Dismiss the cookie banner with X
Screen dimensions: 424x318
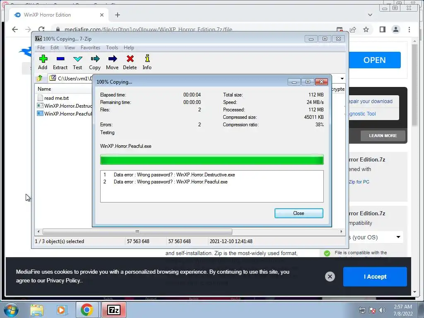[330, 277]
